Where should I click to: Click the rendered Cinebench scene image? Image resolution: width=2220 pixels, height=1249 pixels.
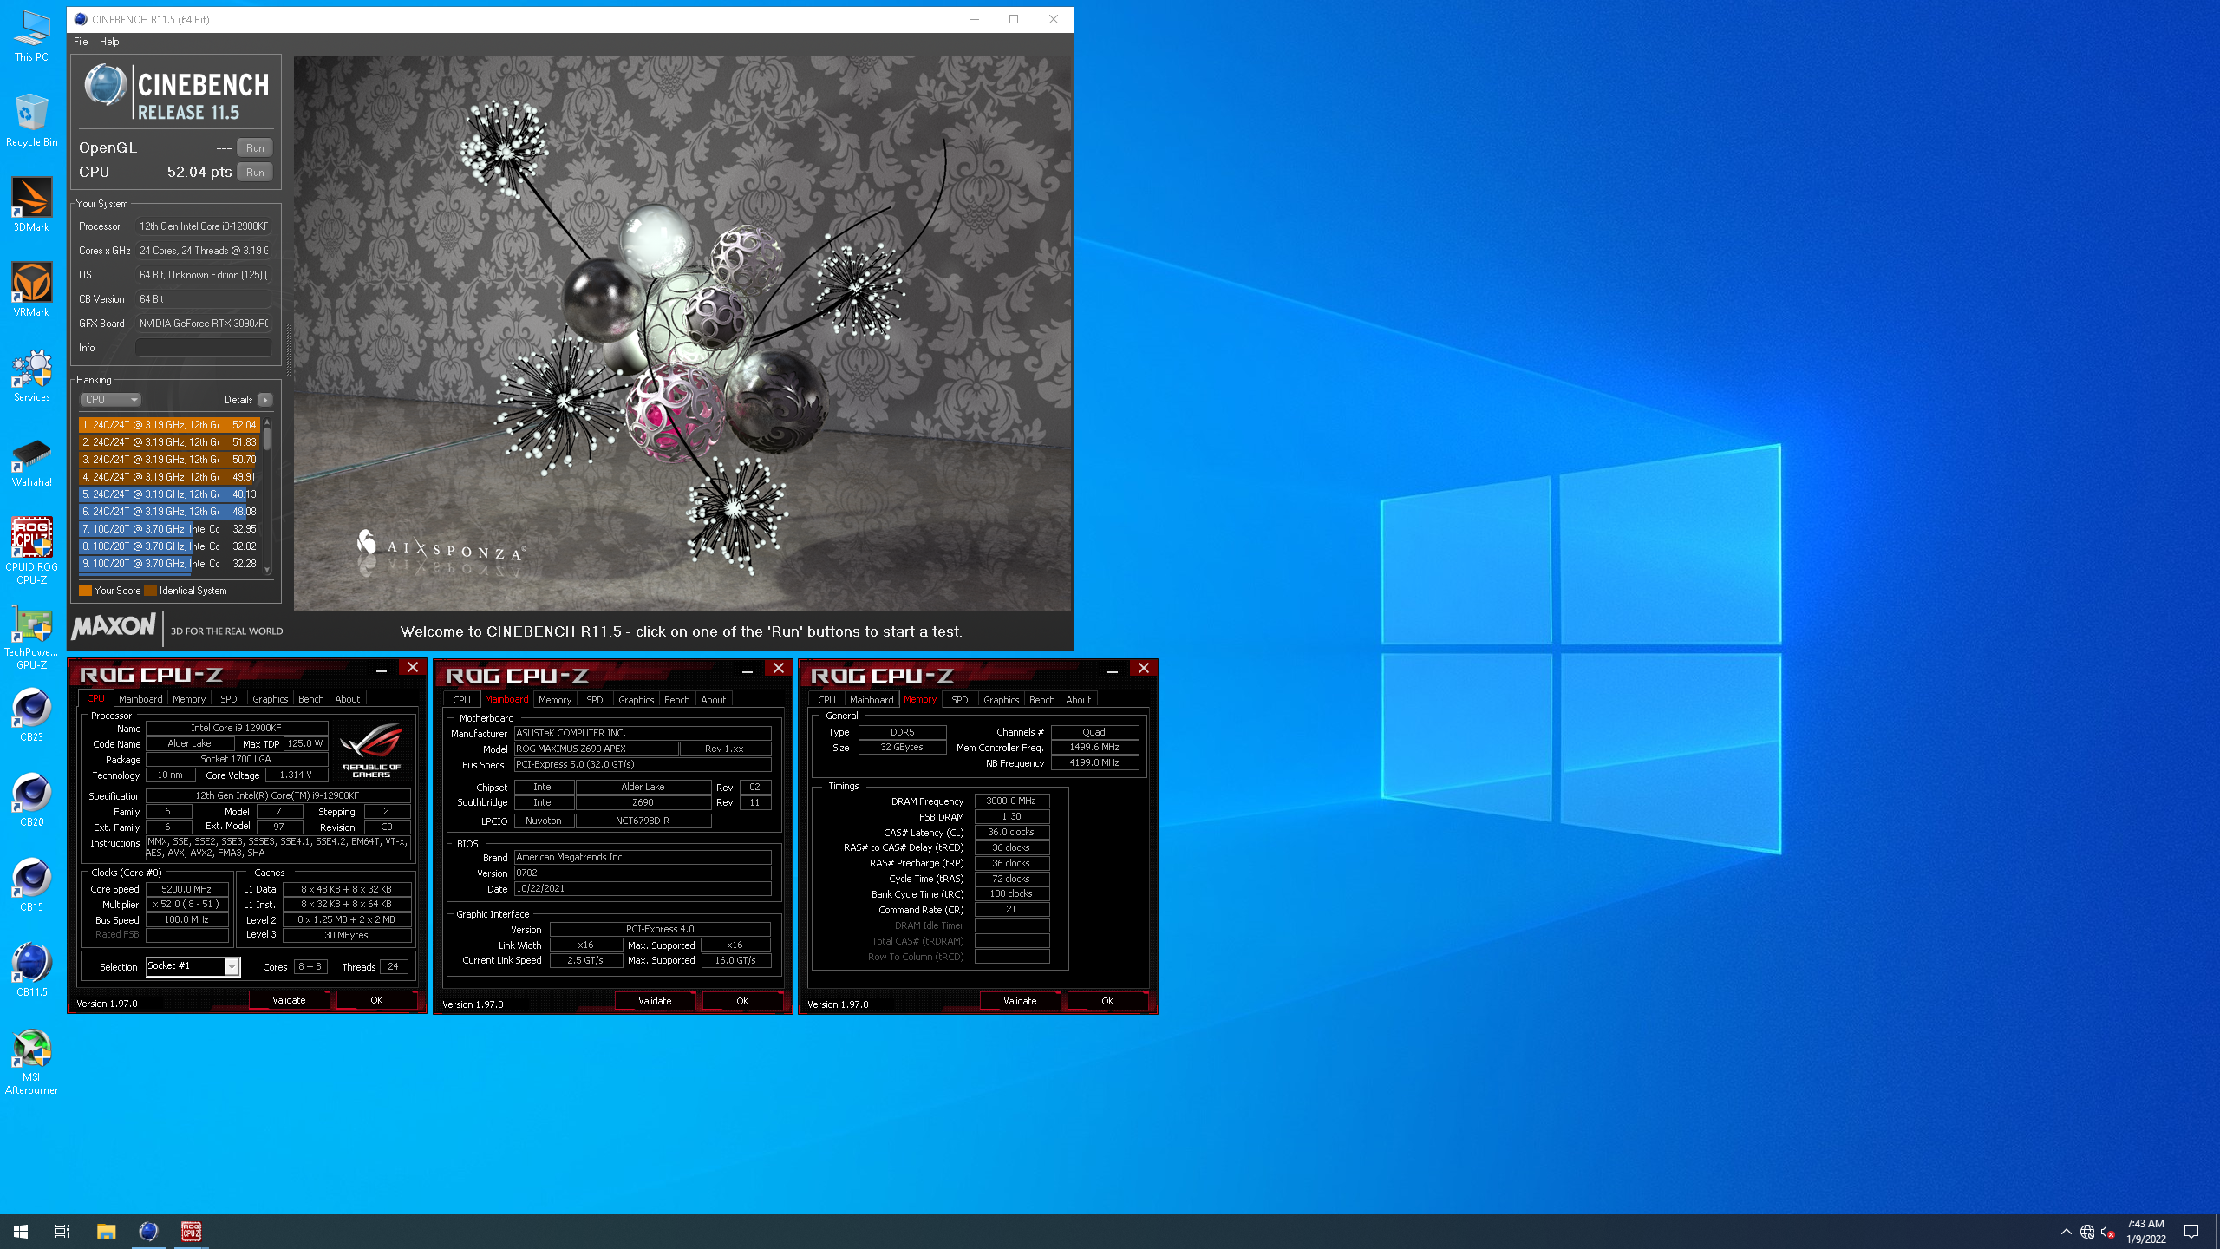click(682, 333)
